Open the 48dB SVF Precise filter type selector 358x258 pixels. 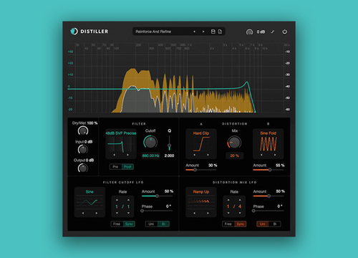pos(121,133)
